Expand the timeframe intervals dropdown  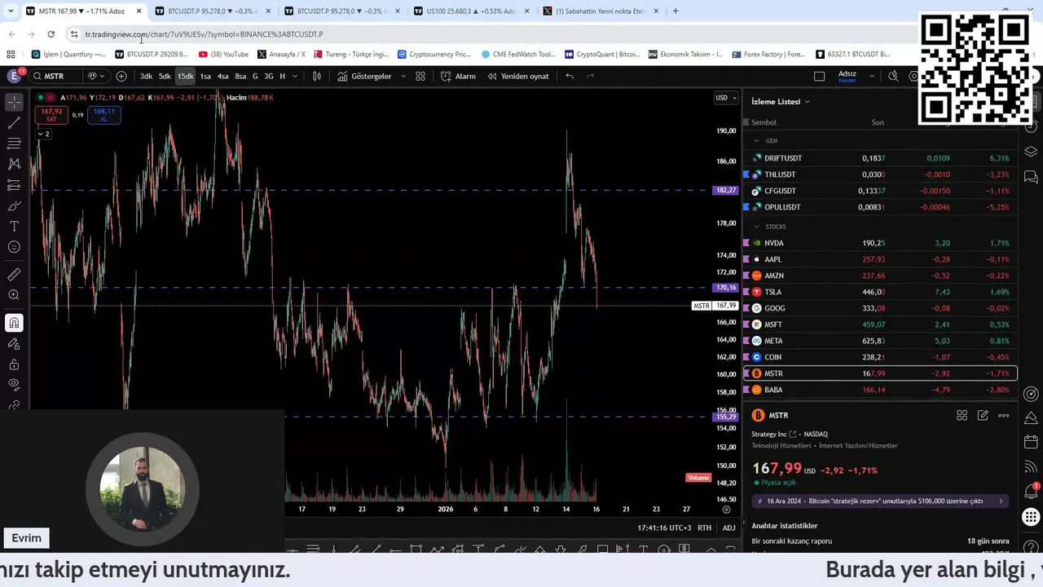click(x=295, y=76)
